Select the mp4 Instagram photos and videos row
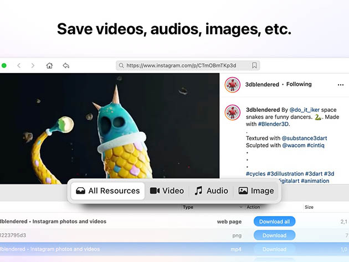Viewport: 349px width, 262px height. pyautogui.click(x=174, y=249)
